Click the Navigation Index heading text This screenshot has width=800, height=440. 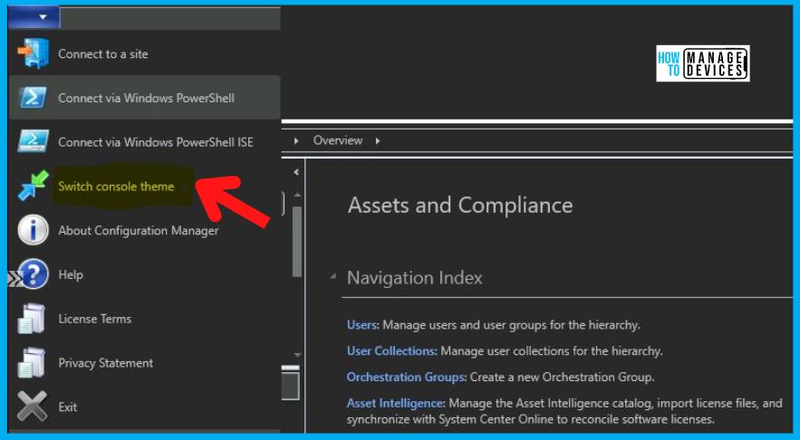coord(415,278)
